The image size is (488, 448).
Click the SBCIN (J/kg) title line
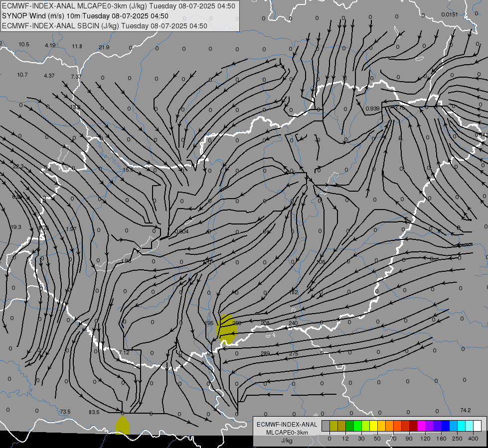pos(105,26)
